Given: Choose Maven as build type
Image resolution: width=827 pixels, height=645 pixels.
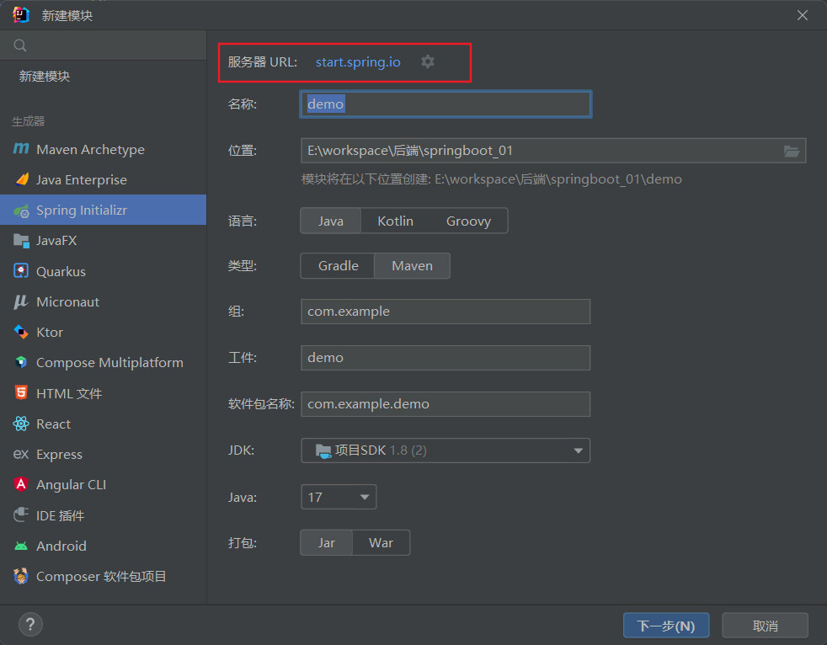Looking at the screenshot, I should [x=412, y=266].
